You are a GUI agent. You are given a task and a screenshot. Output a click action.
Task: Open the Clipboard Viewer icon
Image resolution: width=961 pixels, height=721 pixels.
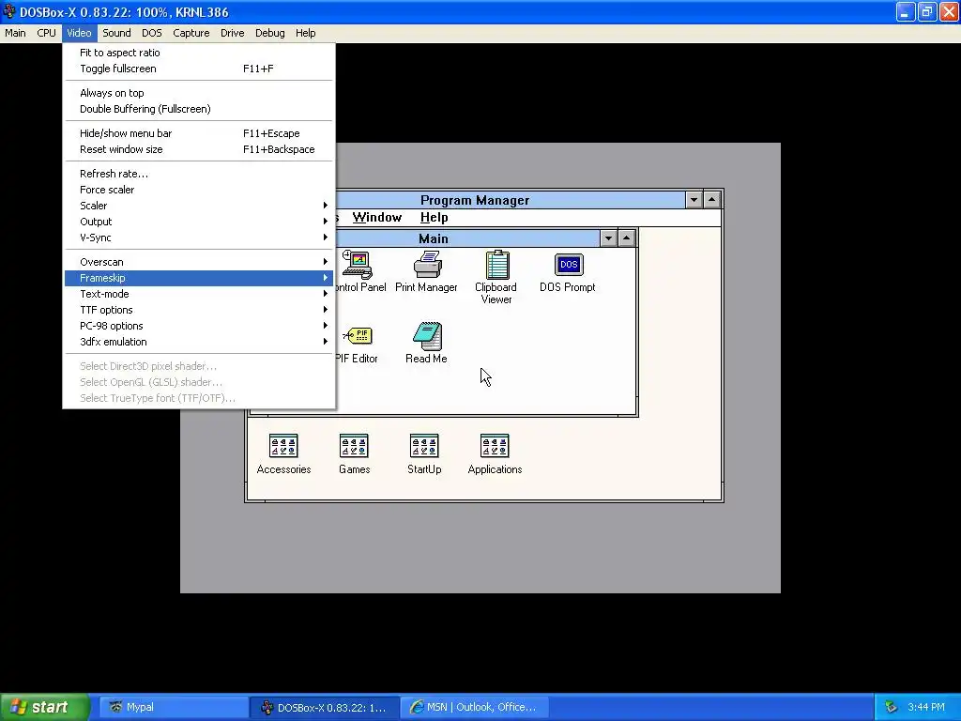497,265
